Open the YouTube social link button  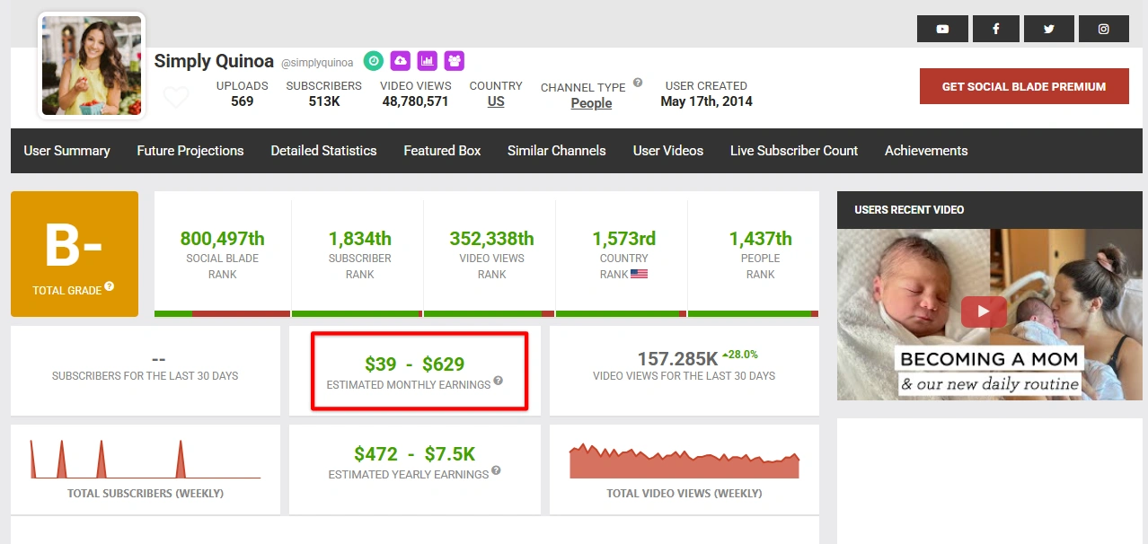(942, 29)
